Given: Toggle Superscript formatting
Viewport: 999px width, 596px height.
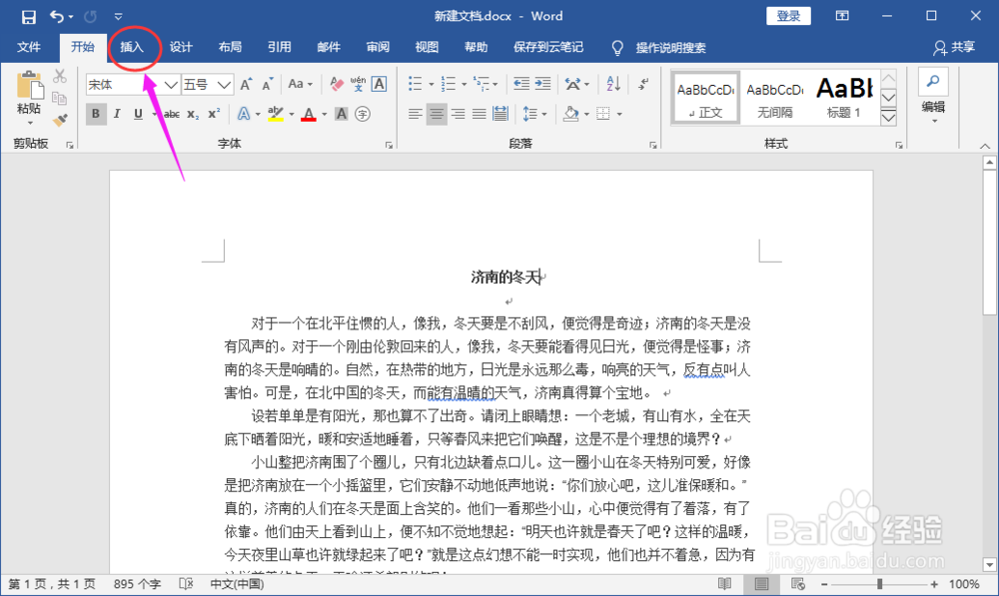Looking at the screenshot, I should pyautogui.click(x=214, y=114).
